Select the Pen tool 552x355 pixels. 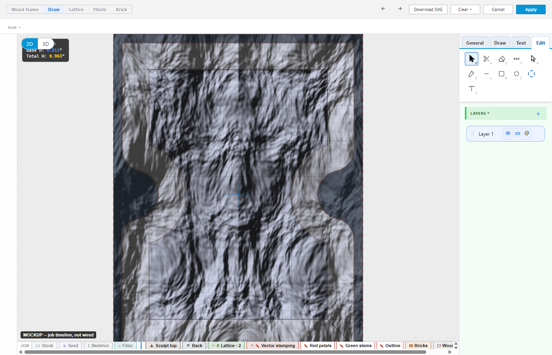click(472, 74)
